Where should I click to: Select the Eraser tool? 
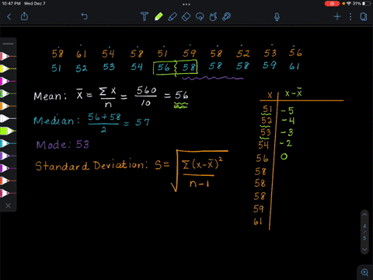[186, 16]
